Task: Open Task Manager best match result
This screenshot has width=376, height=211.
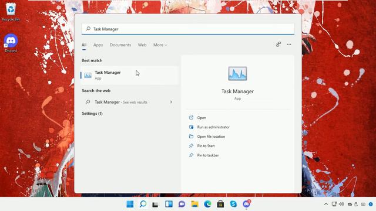Action: pos(129,75)
